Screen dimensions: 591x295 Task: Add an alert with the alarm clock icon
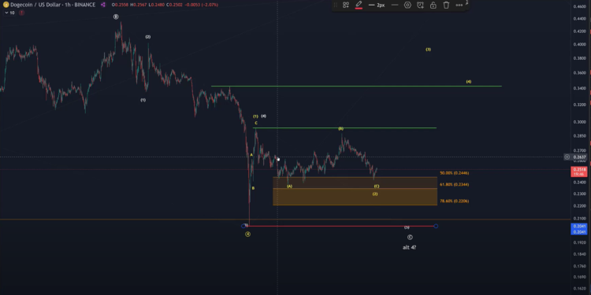[x=420, y=6]
